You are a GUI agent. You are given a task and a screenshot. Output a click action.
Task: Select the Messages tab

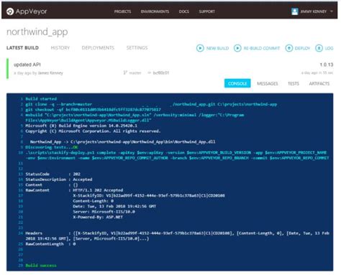tap(268, 83)
